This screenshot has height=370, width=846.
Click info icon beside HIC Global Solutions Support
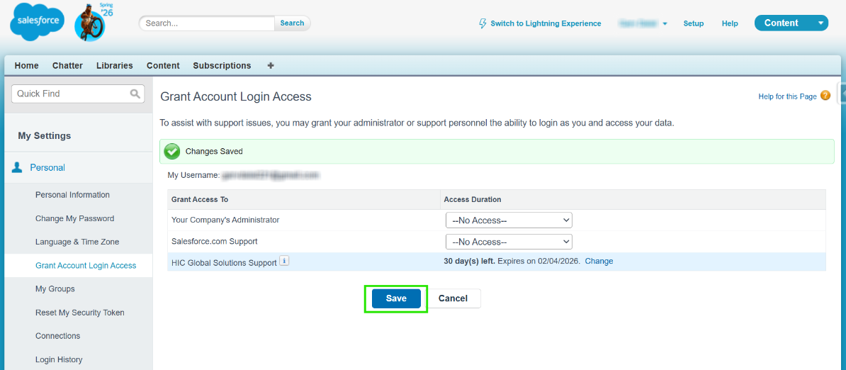(x=284, y=262)
